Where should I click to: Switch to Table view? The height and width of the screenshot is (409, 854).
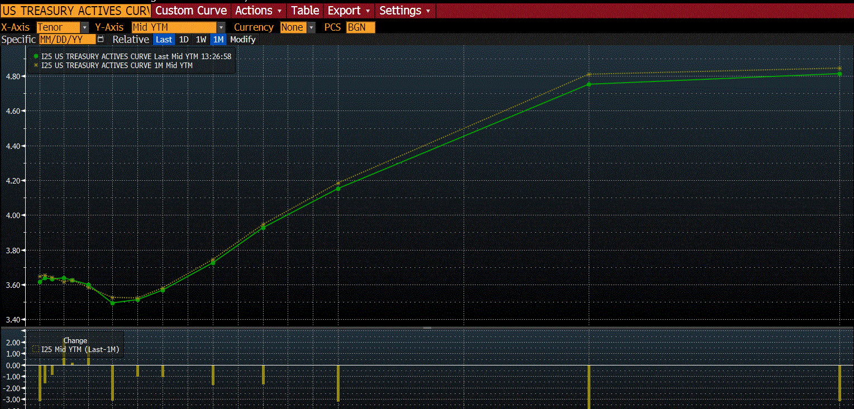point(305,11)
